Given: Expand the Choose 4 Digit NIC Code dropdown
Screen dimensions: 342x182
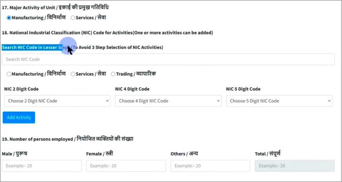Looking at the screenshot, I should pyautogui.click(x=168, y=101).
